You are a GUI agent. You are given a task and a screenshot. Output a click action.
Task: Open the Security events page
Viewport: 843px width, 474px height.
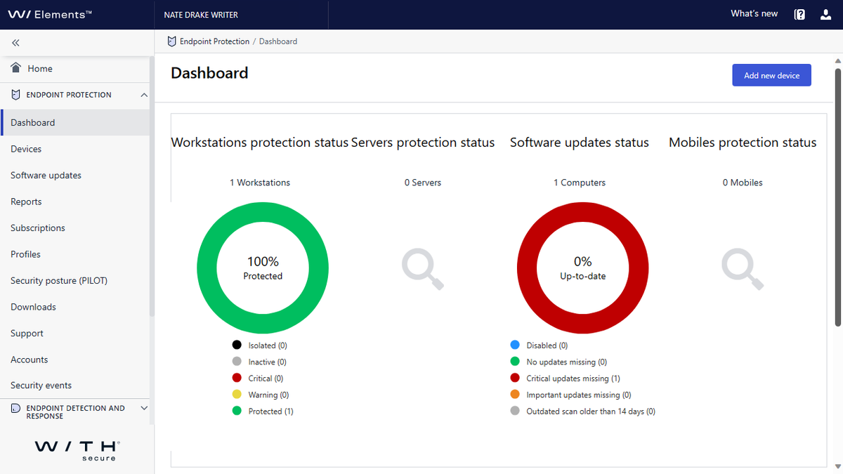pyautogui.click(x=41, y=386)
